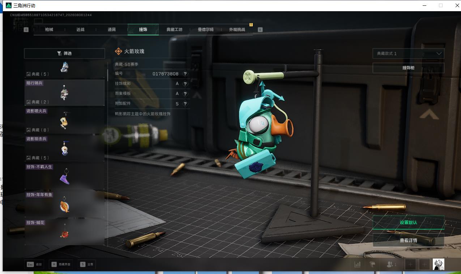461x274 pixels.
Task: Click the help icon next to 挂饰炫彩
Action: [185, 84]
